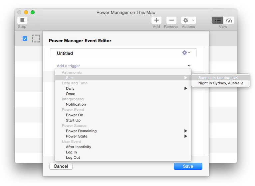Switch to gauge dashboard view
Viewport: 255px width, 186px height.
coord(229,20)
